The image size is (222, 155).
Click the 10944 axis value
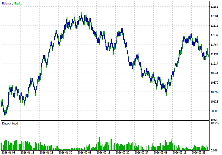[214, 73]
